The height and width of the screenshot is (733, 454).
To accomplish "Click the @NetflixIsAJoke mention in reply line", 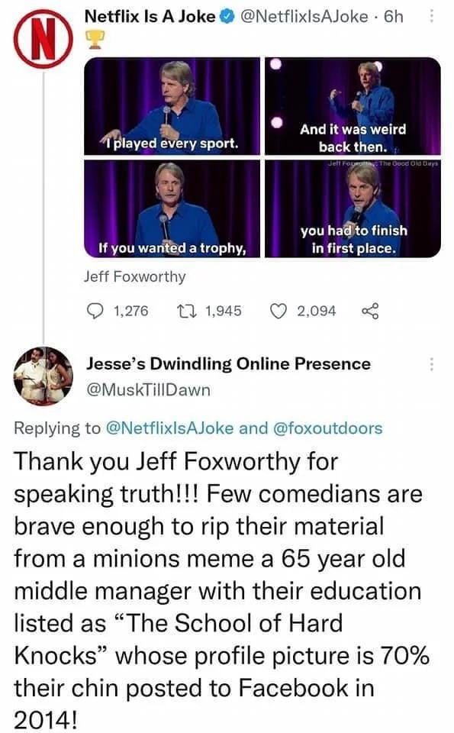I will [x=170, y=428].
